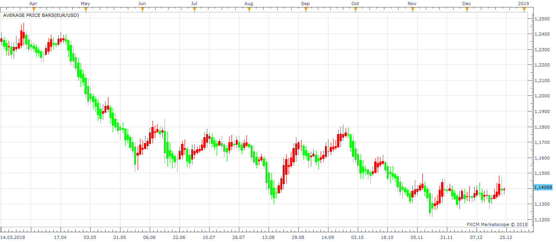Click the 02.10 date label
Screen dimensions: 556x242
click(x=357, y=237)
